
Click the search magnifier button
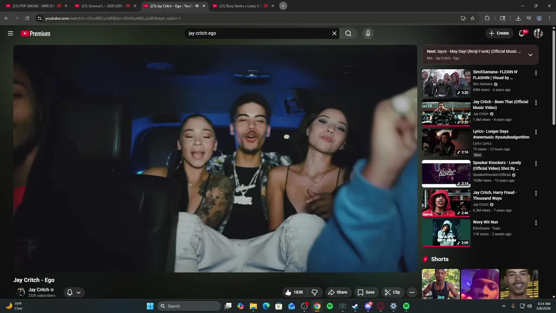[348, 33]
